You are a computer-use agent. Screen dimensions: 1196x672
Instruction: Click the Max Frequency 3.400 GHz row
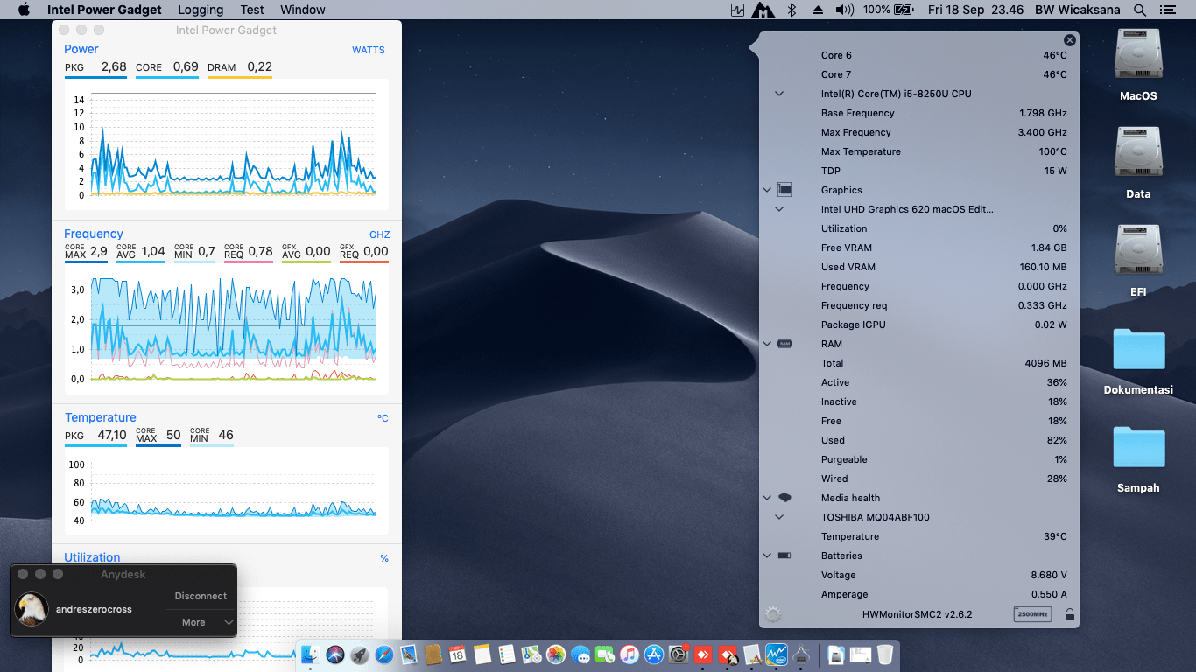(919, 132)
